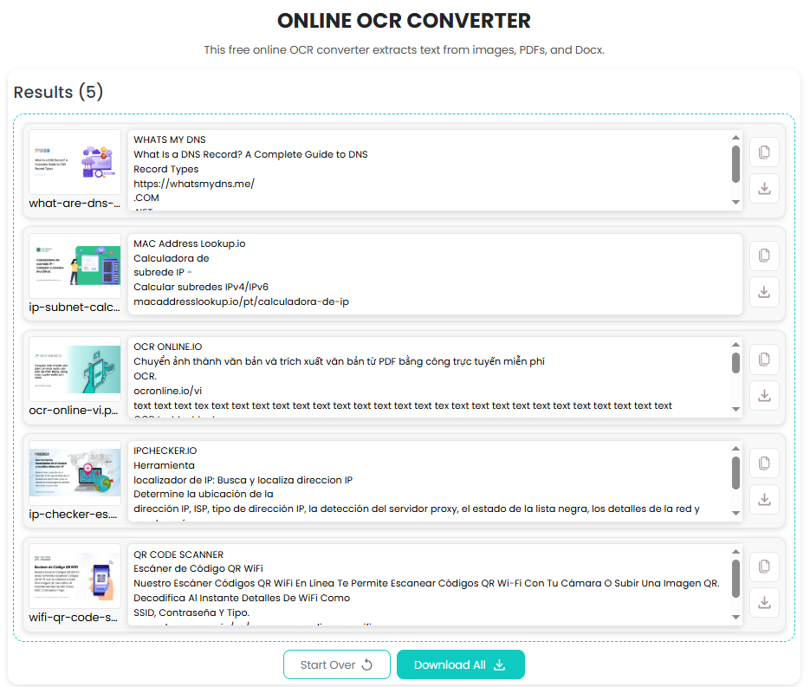Open the what-are-dns thumbnail image

pos(75,162)
